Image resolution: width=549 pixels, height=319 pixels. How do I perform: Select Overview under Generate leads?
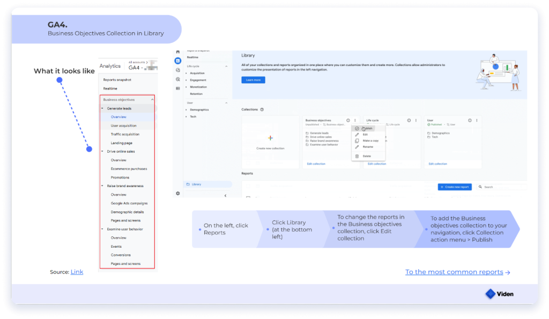click(118, 117)
